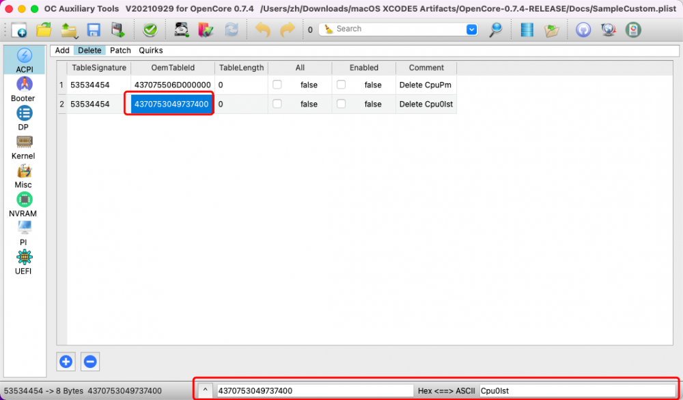Click the ASCII field showing Cpu0Ist

tap(577, 390)
